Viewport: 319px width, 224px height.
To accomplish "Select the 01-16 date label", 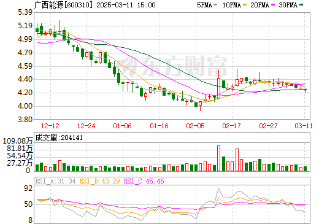I will click(159, 126).
